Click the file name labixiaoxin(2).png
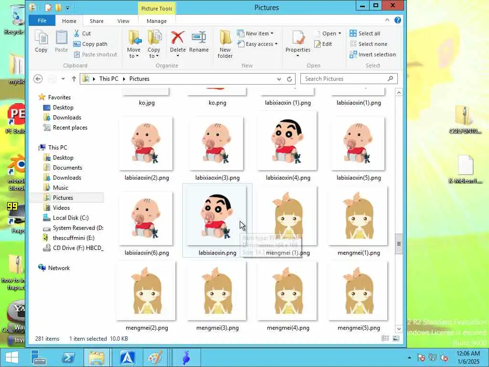 click(x=147, y=178)
